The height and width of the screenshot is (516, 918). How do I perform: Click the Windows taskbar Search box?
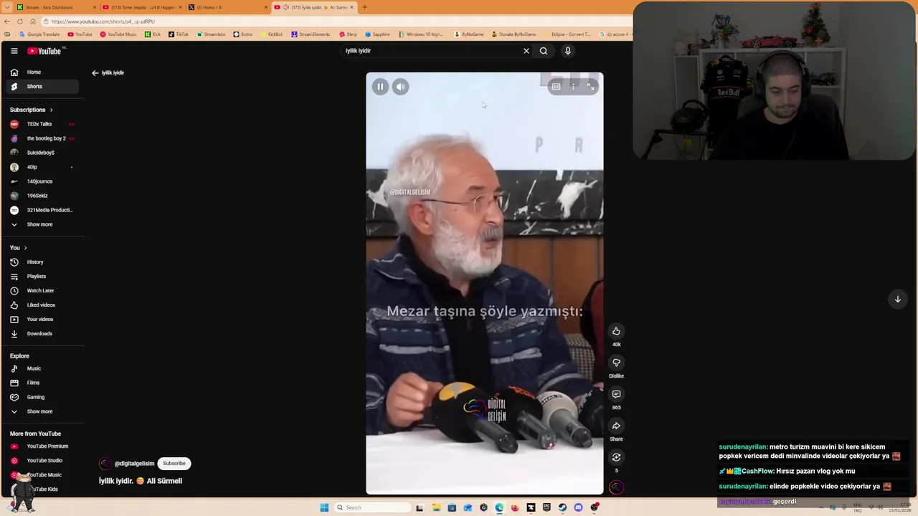click(371, 507)
